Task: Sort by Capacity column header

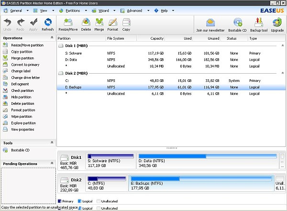Action: pyautogui.click(x=151, y=38)
